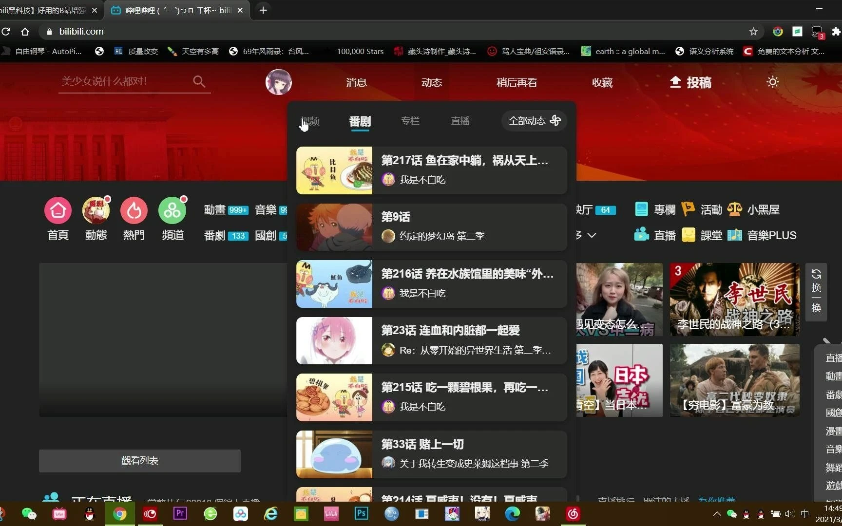Switch to 专栏 tab

[410, 121]
